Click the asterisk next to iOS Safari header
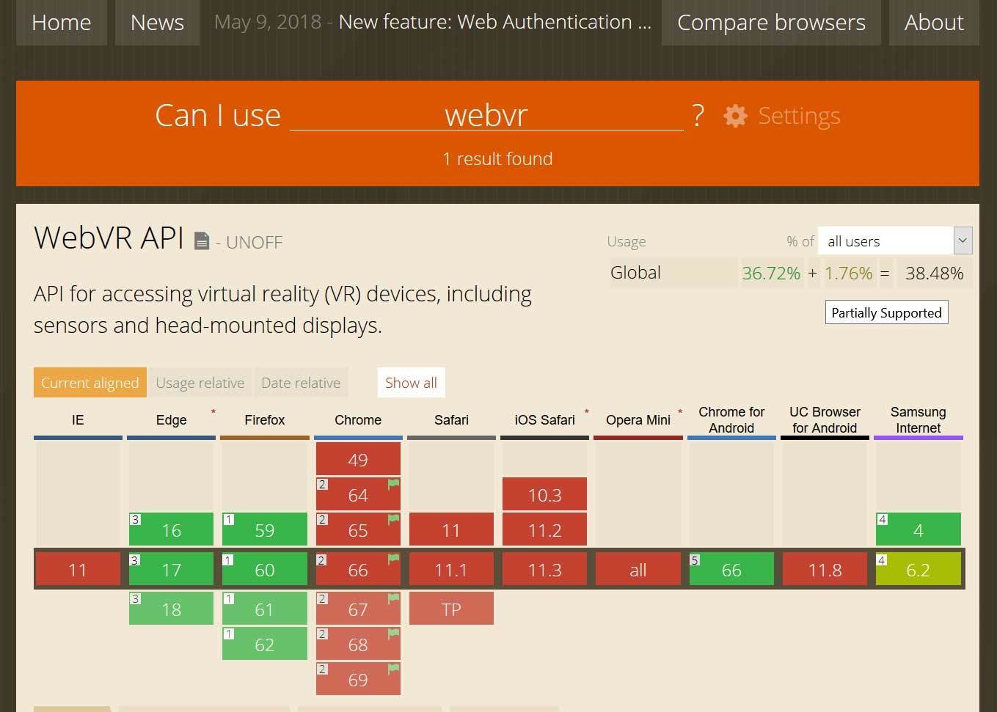 [x=587, y=413]
